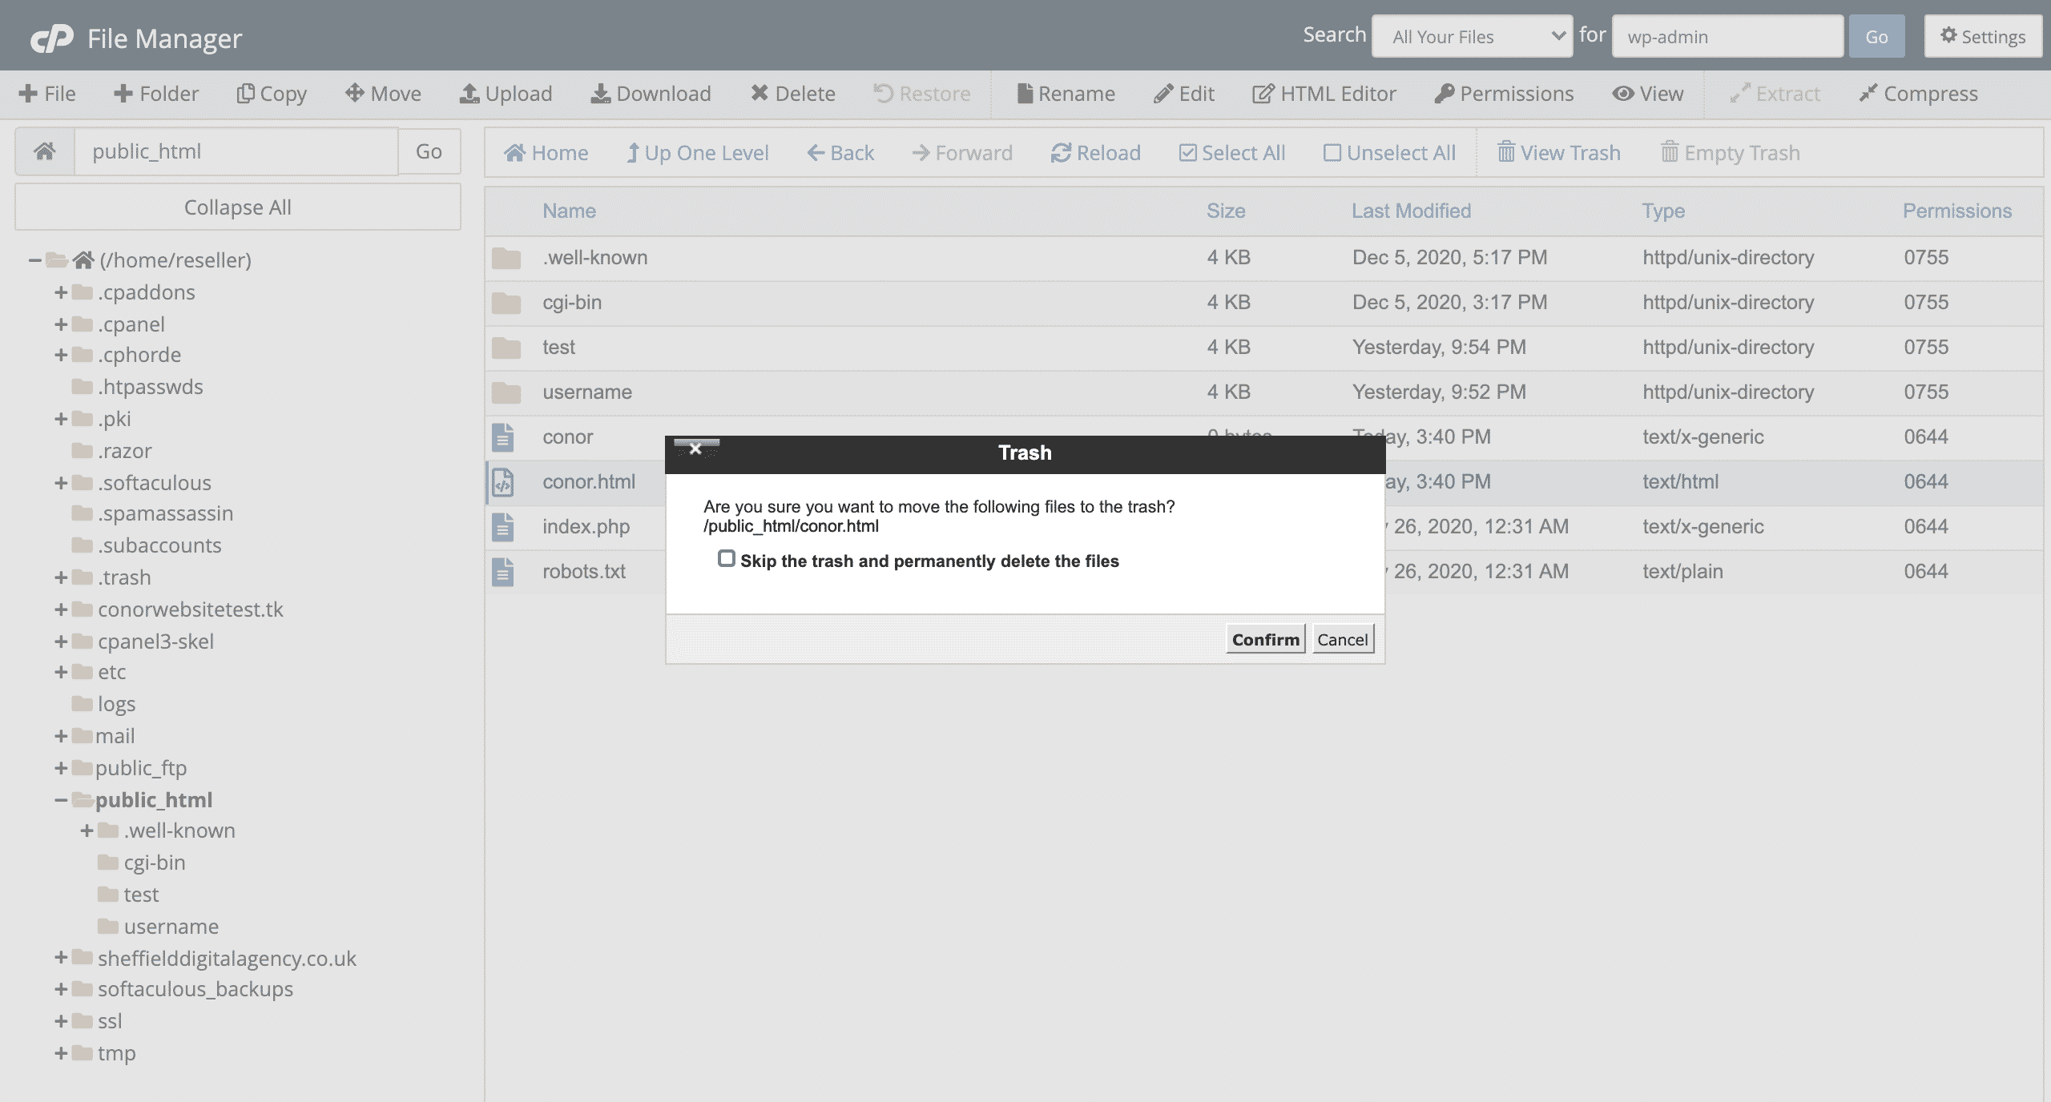Click the Compress toolbar item
Viewport: 2051px width, 1102px height.
click(x=1918, y=94)
